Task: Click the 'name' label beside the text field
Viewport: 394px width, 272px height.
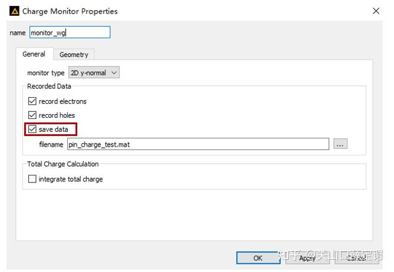Action: click(18, 33)
